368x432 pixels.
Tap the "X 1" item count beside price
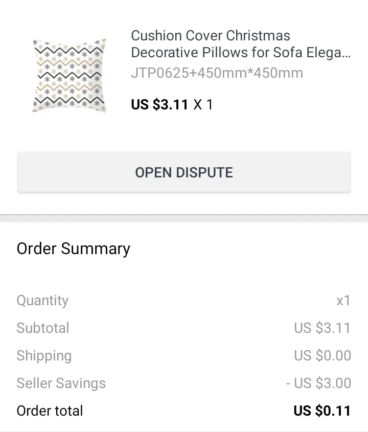point(203,105)
